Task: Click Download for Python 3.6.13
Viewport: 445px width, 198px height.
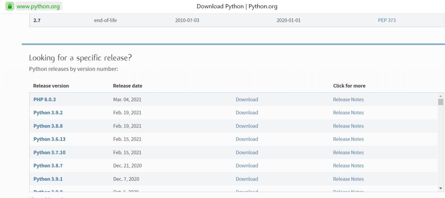Action: [247, 139]
